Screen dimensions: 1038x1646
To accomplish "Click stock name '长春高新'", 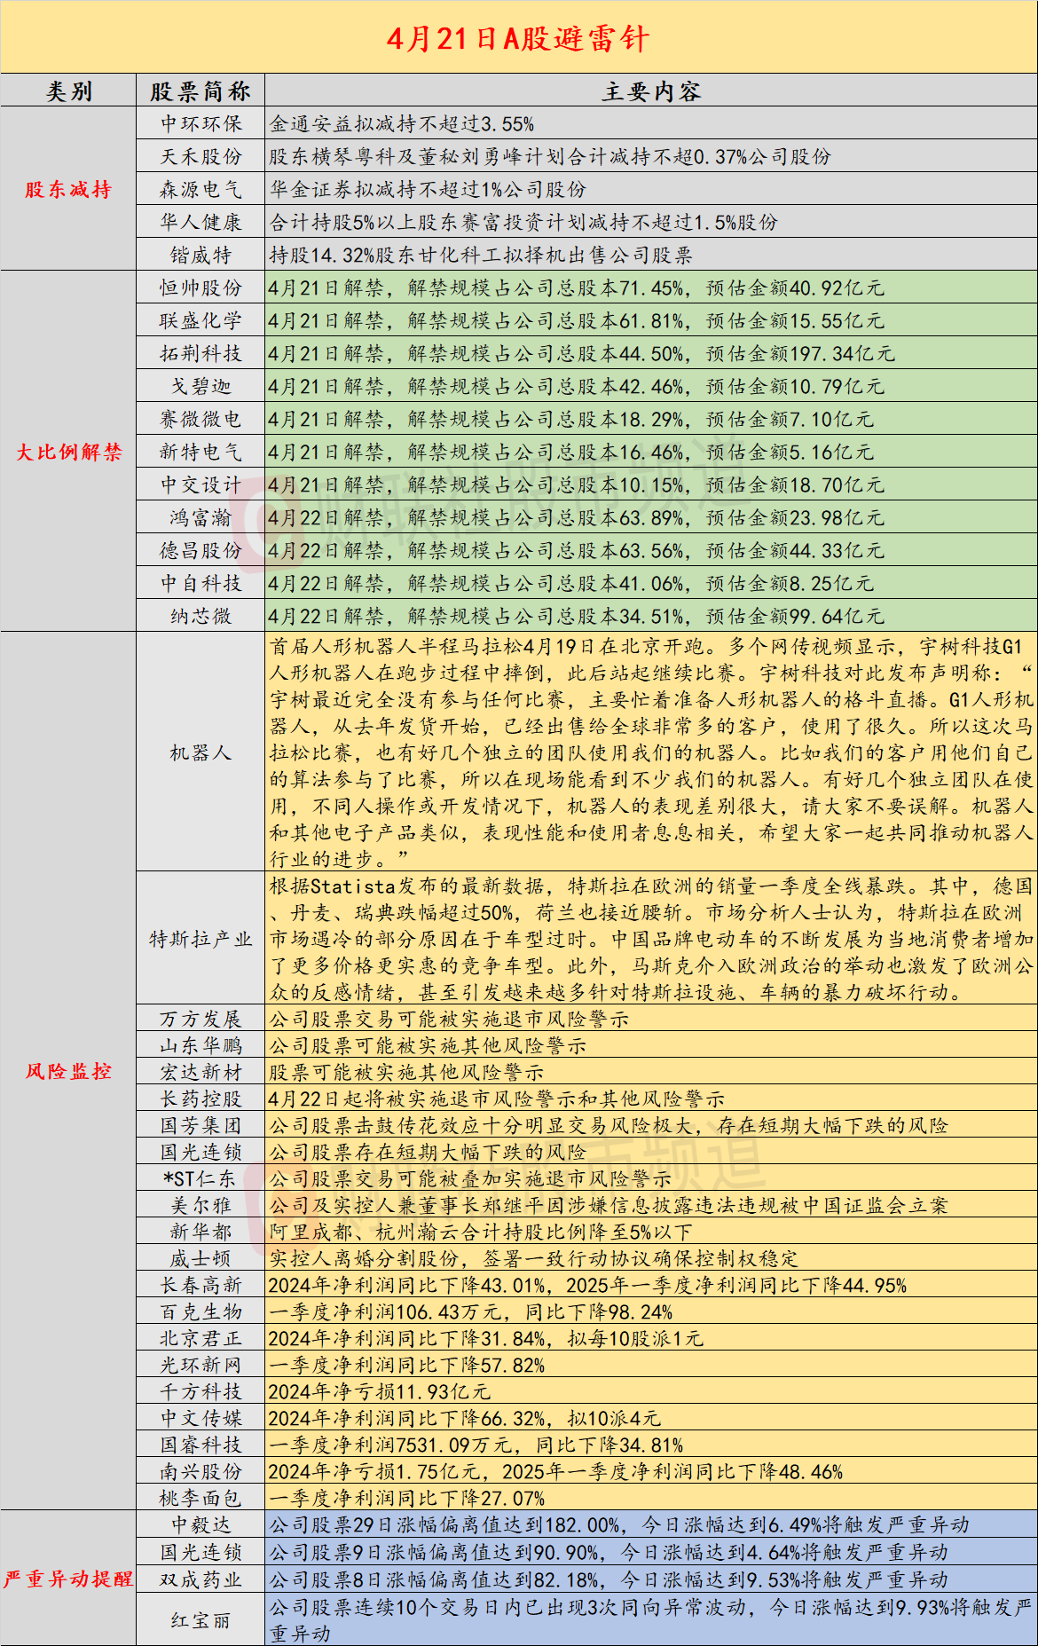I will point(201,1285).
